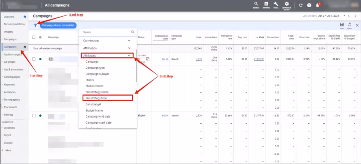
Task: Open the Help question mark icon
Action: 309,5
